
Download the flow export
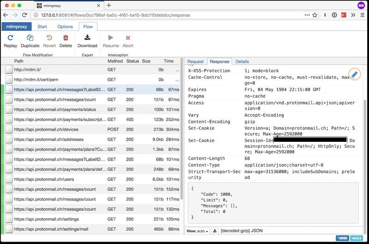pyautogui.click(x=87, y=41)
